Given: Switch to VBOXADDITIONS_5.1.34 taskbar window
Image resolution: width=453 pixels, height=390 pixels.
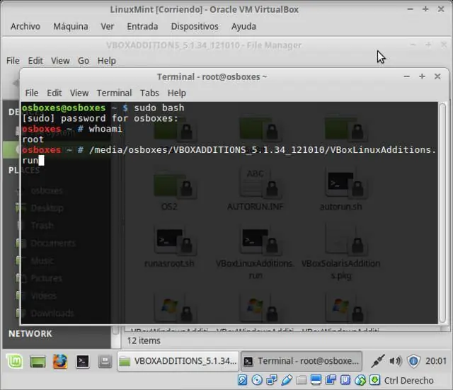Looking at the screenshot, I should [178, 361].
